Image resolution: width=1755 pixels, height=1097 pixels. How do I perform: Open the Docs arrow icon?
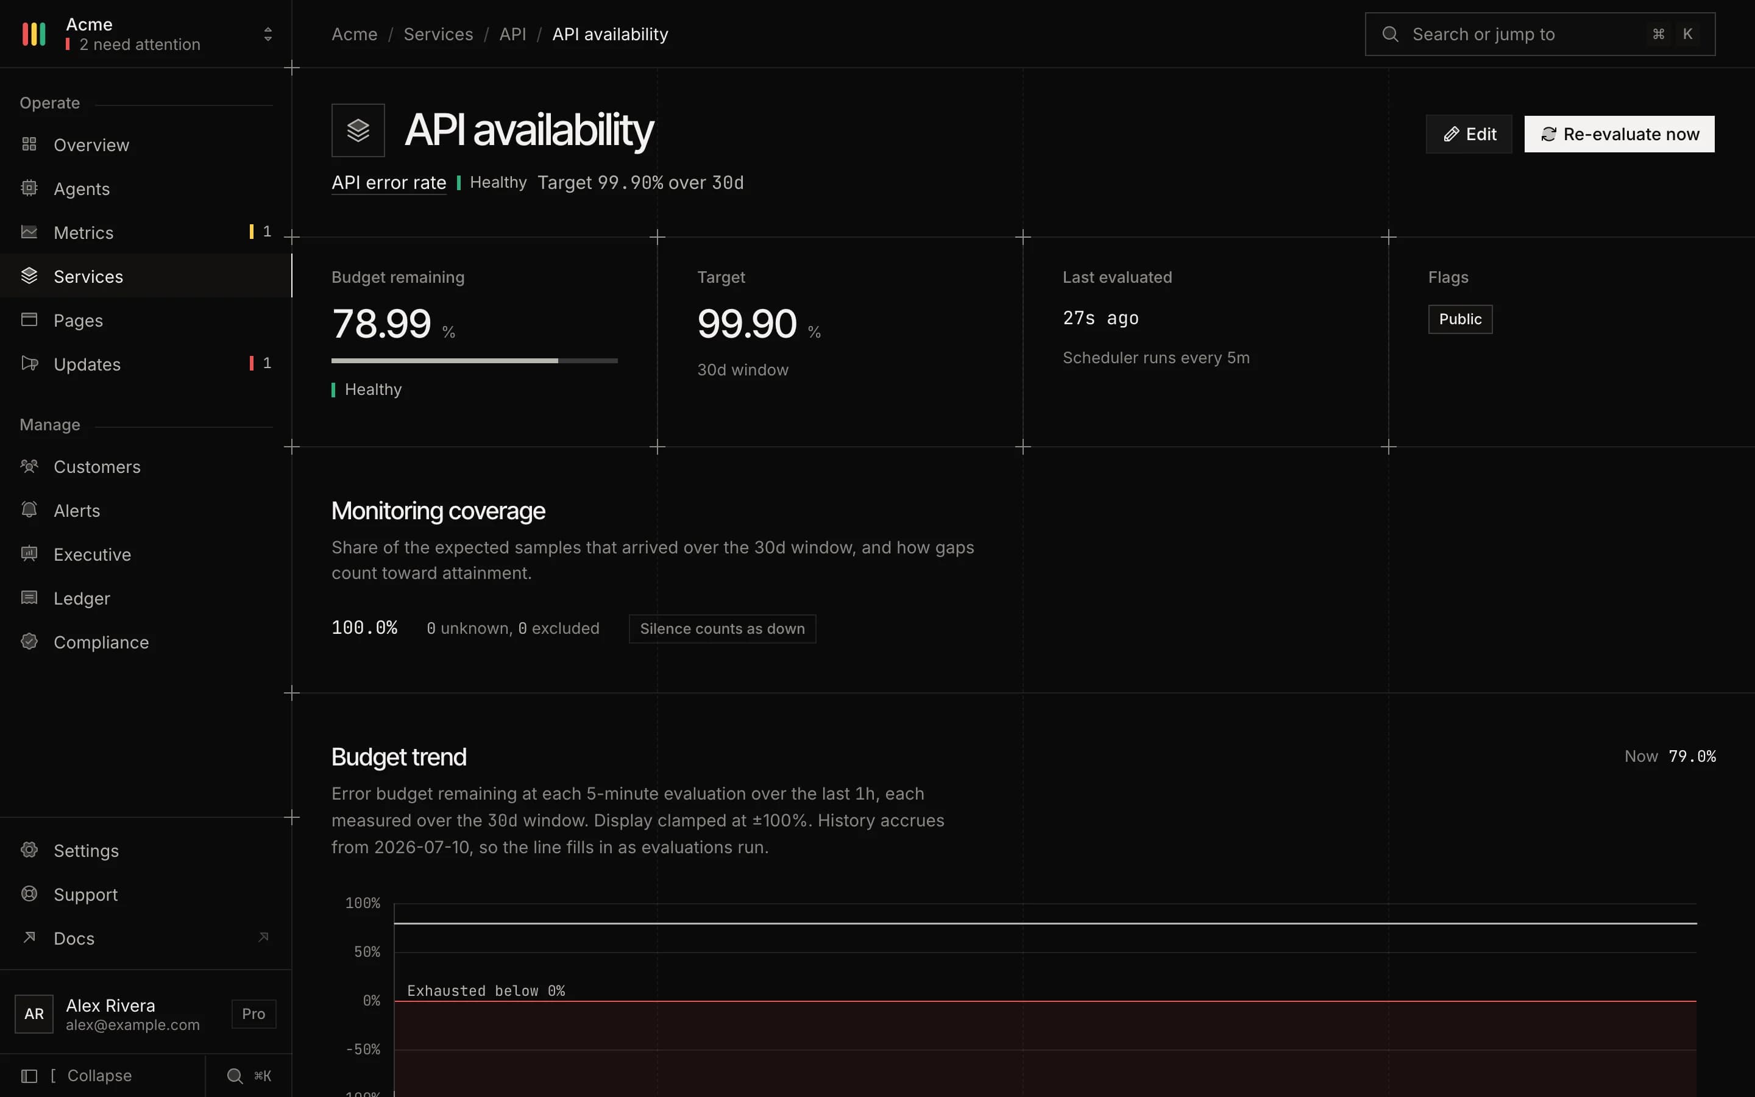tap(29, 937)
